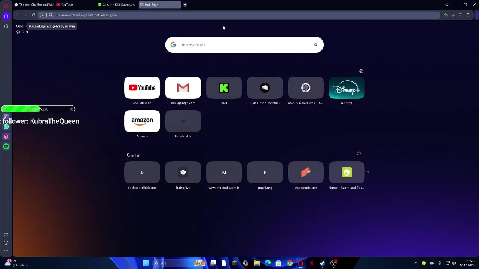
Task: Select the Hızlı Erişim tab
Action: pyautogui.click(x=159, y=5)
